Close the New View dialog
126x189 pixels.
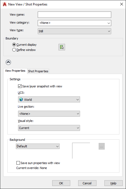tap(122, 4)
